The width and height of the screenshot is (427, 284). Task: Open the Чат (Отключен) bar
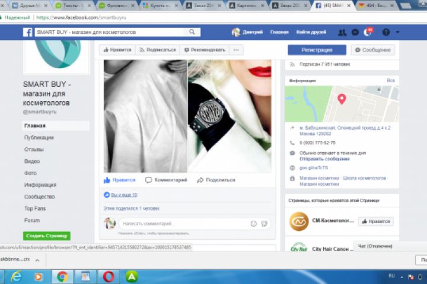coord(390,246)
